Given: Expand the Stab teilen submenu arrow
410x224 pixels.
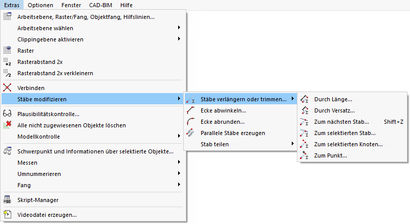Looking at the screenshot, I should 293,144.
